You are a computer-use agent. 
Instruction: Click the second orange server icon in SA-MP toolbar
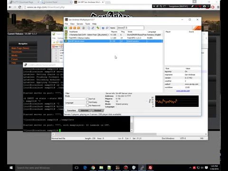click(75, 28)
